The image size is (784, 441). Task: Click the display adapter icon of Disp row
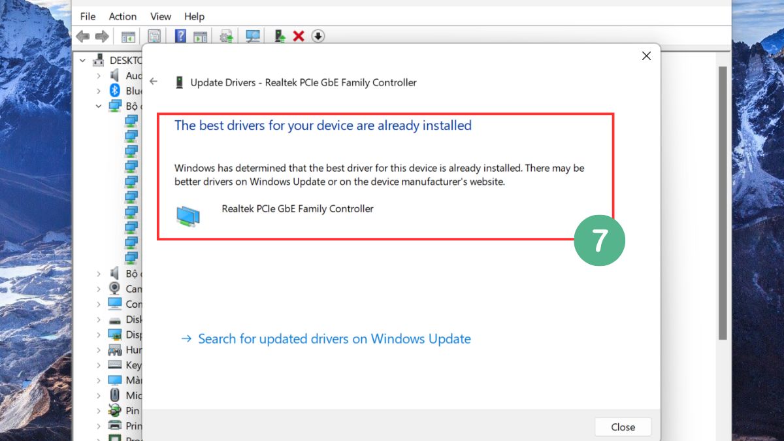click(115, 335)
